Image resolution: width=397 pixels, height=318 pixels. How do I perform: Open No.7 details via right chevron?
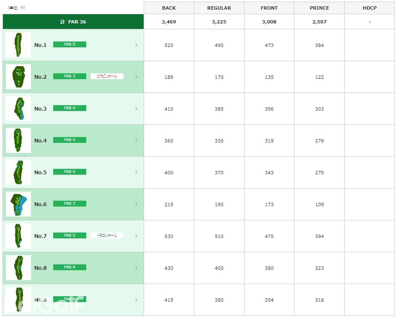pyautogui.click(x=136, y=236)
